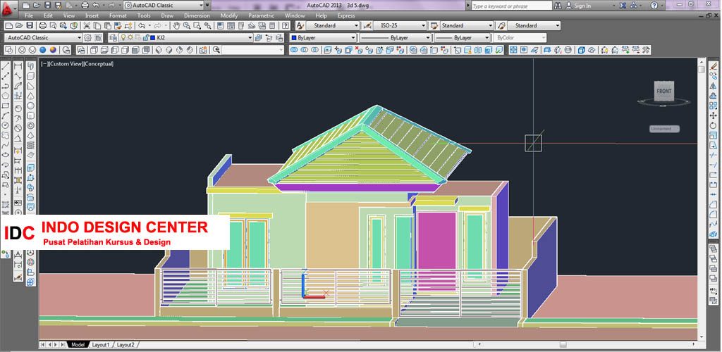Click the Autodesk Exchange X icon

623,6
